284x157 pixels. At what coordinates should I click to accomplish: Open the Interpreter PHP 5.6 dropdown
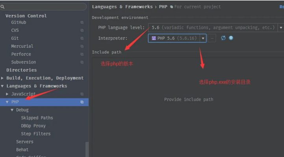[203, 38]
